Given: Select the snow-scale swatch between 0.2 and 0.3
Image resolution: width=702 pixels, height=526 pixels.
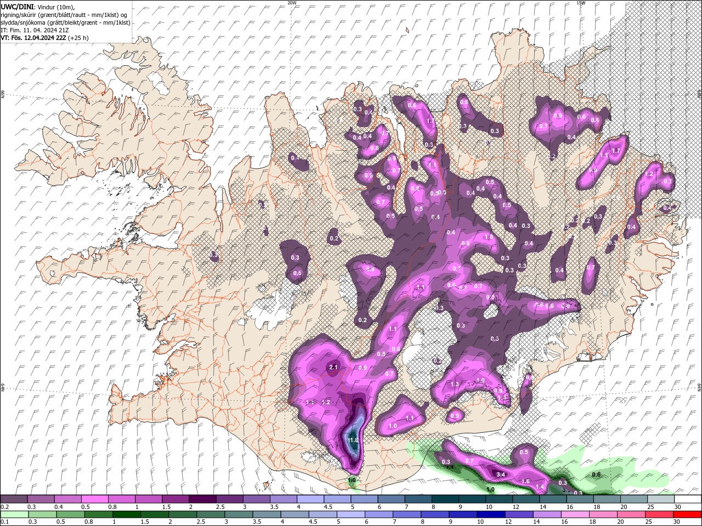Looking at the screenshot, I should pos(14,499).
